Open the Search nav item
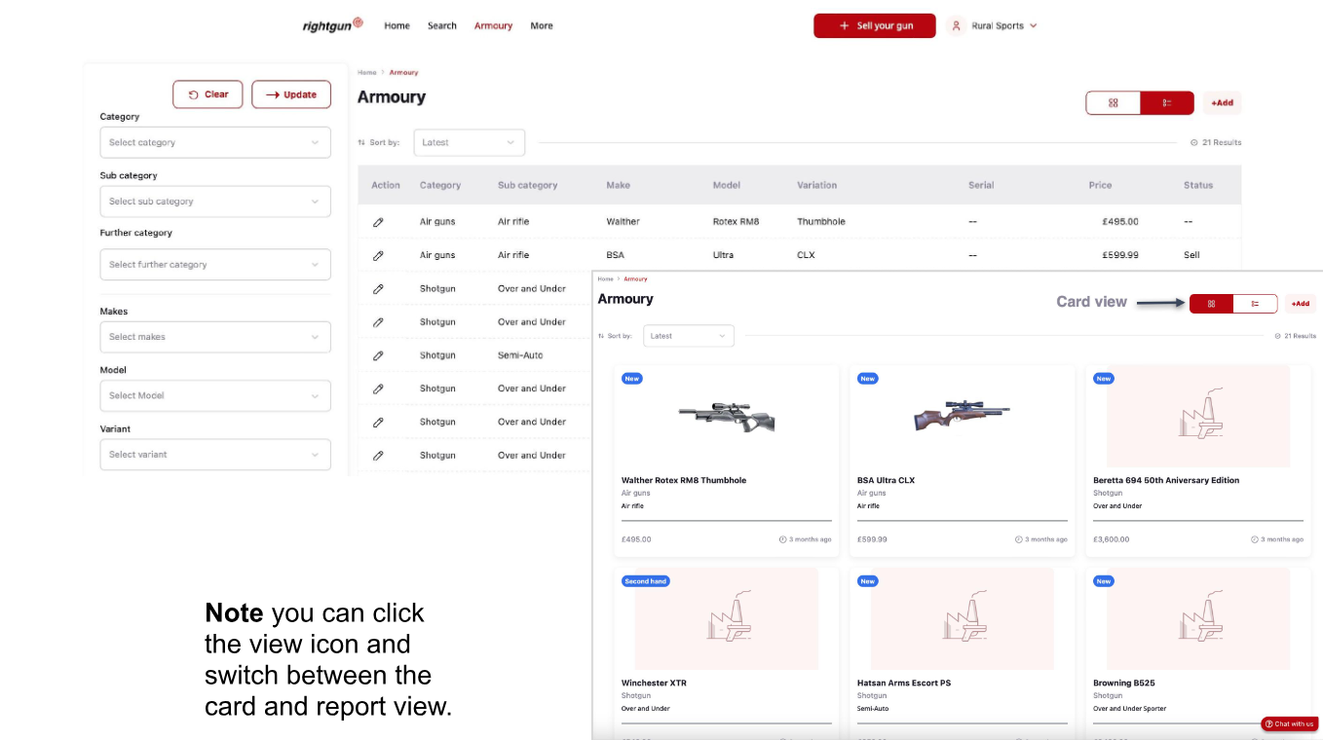The width and height of the screenshot is (1323, 740). pos(442,25)
